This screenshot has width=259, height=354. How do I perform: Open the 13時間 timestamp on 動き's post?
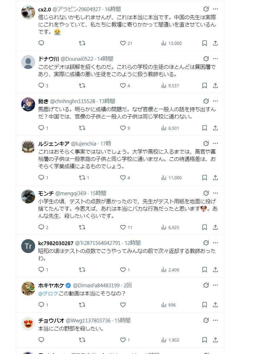[x=107, y=101]
